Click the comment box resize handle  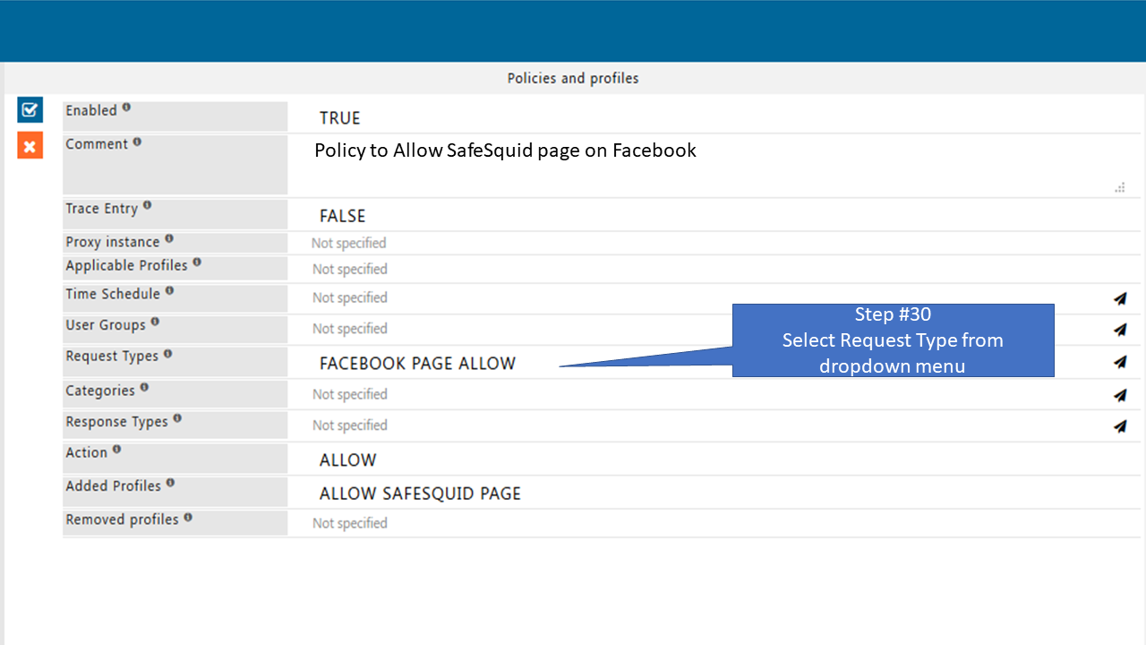1119,187
